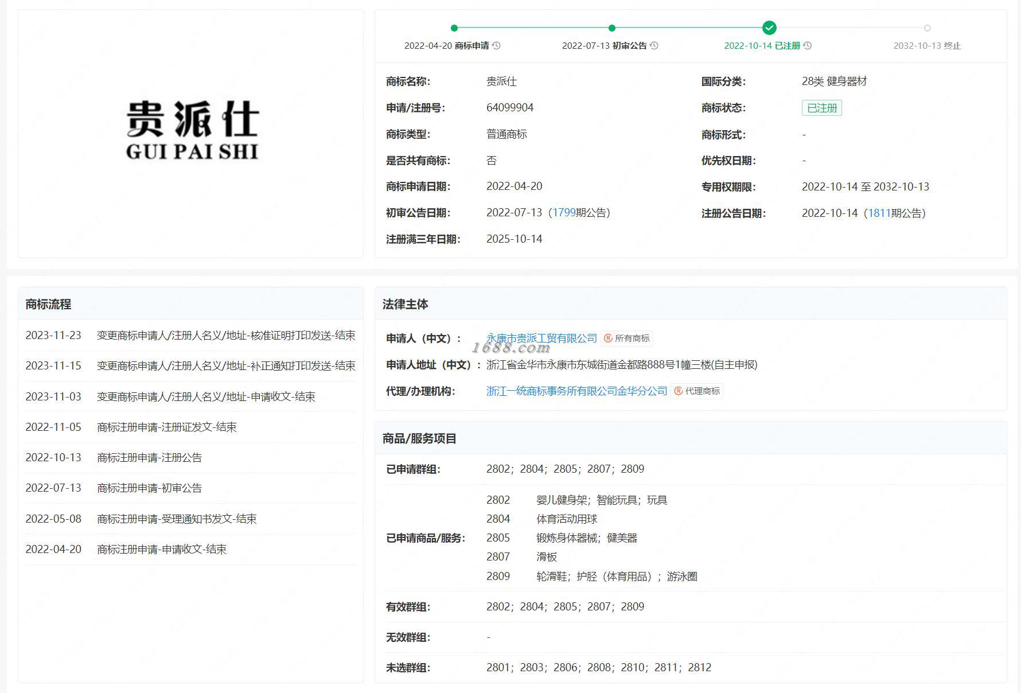Select the 2022-05-08 受理通知书发文 process row

click(190, 519)
